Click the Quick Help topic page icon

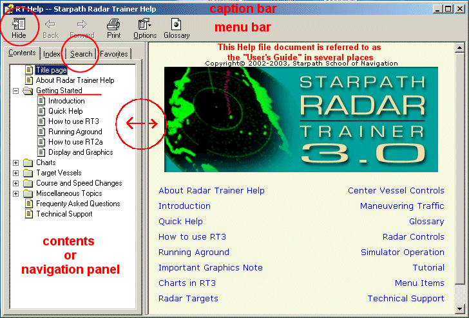coord(41,111)
